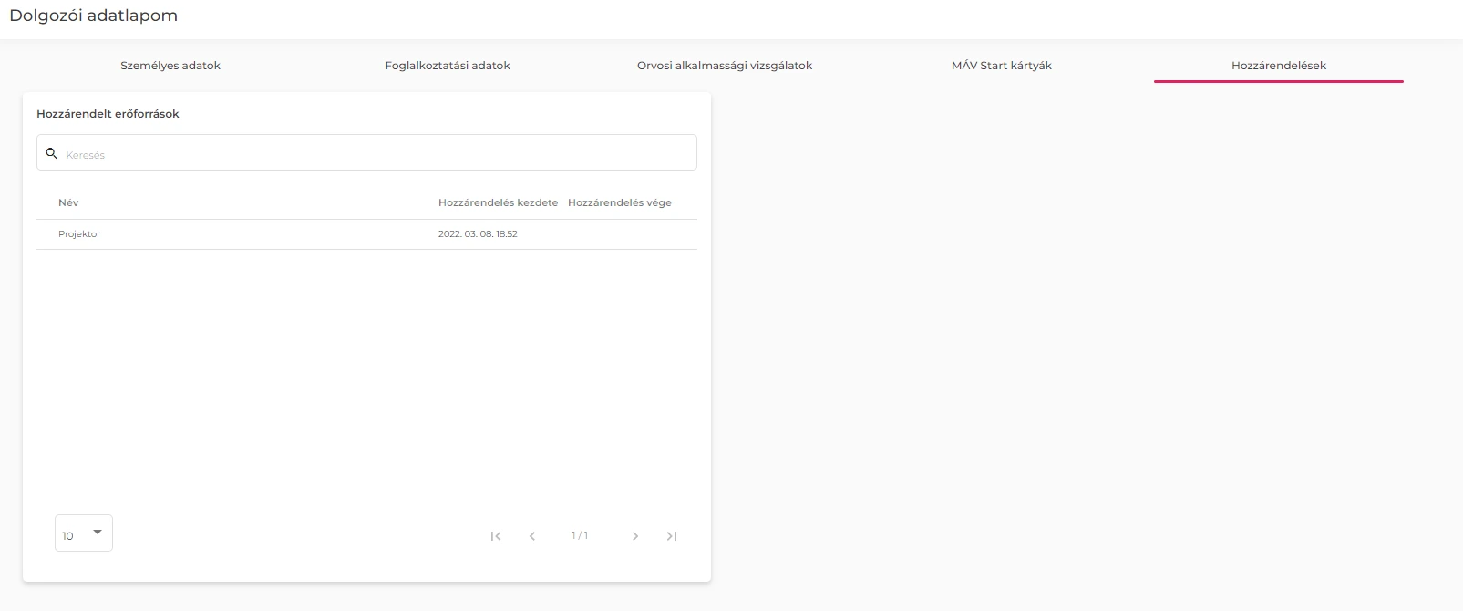Click the Dolgozói adatlapom page title

pyautogui.click(x=93, y=16)
